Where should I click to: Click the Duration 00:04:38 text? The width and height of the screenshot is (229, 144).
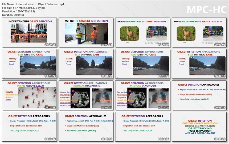[x=13, y=15]
